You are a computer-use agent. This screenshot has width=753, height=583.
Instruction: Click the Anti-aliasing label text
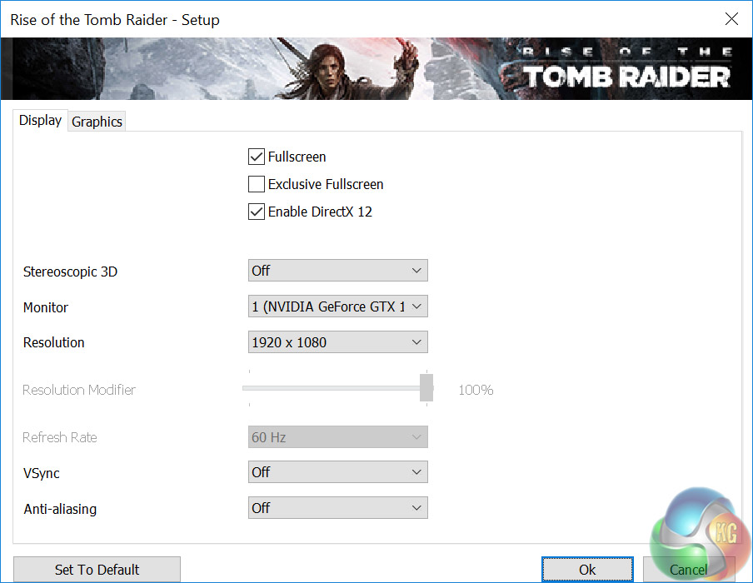coord(60,509)
